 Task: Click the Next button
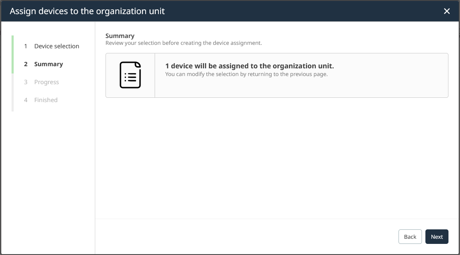pos(437,236)
